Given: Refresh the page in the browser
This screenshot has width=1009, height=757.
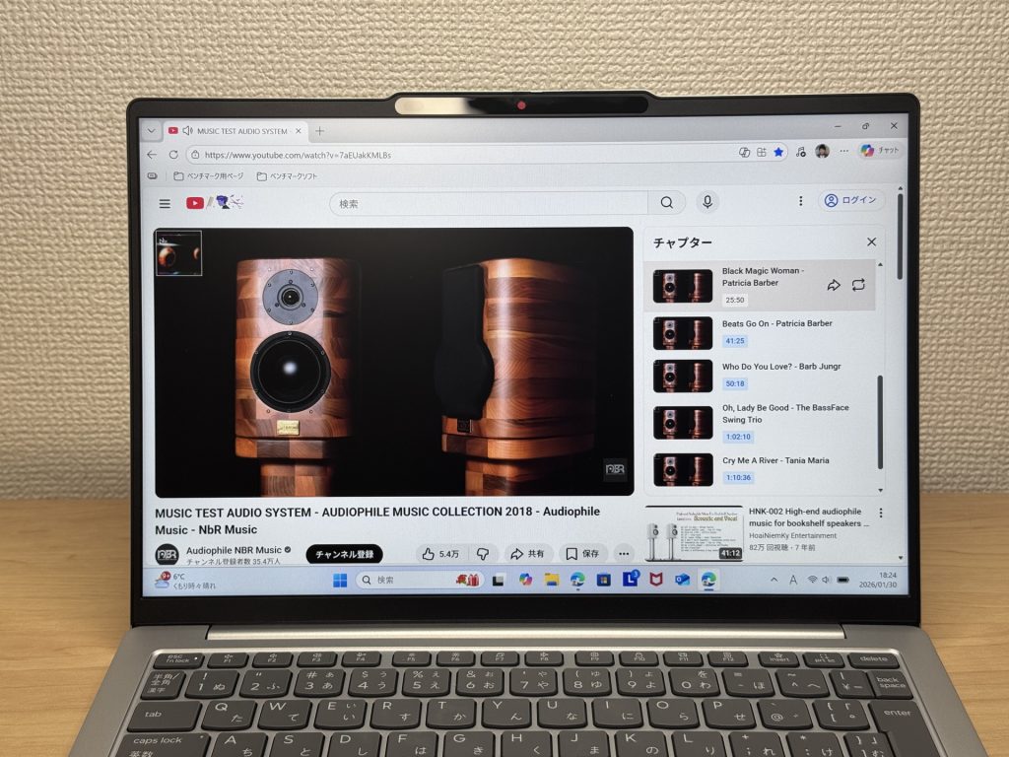Looking at the screenshot, I should tap(173, 155).
